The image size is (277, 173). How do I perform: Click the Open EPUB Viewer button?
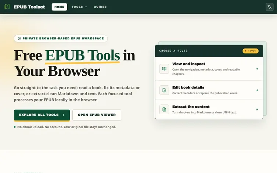tap(97, 115)
